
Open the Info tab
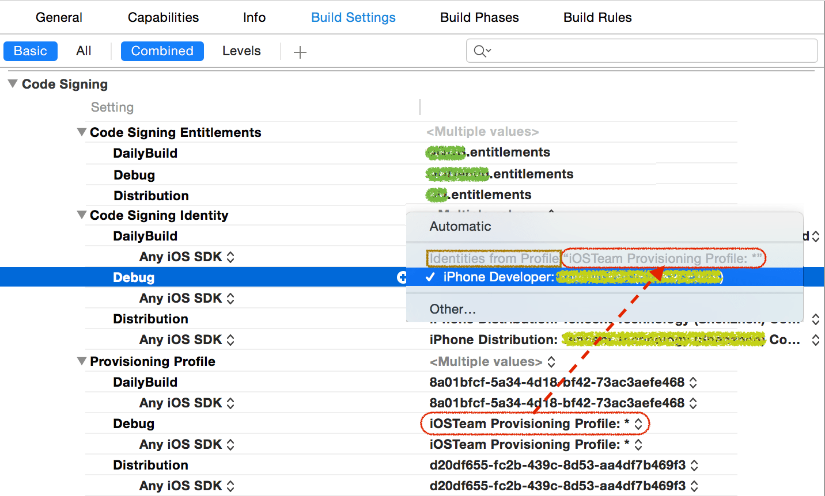[253, 17]
